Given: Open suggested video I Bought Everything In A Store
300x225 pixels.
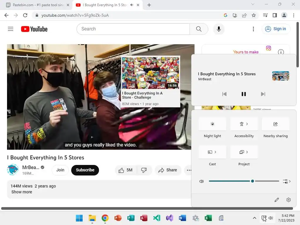Looking at the screenshot, I should [x=151, y=81].
